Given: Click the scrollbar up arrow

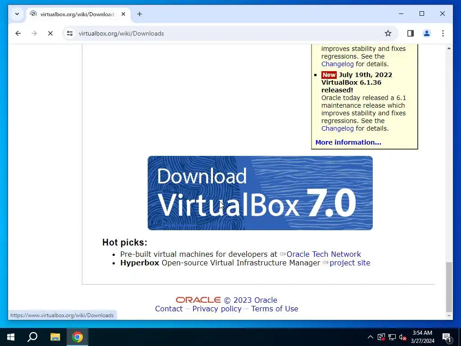Looking at the screenshot, I should pos(449,48).
